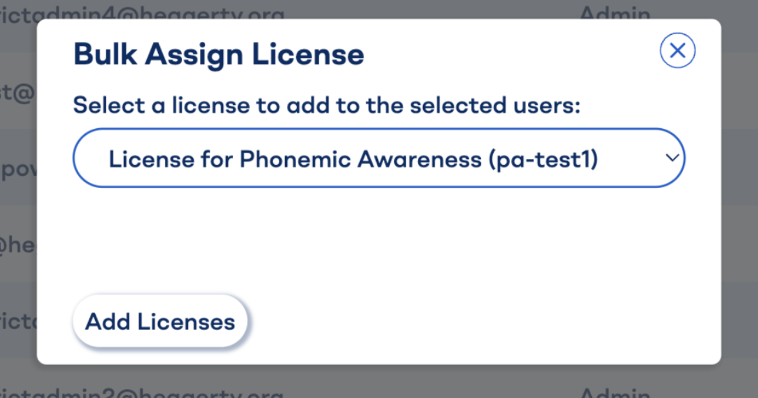This screenshot has height=398, width=758.
Task: Click the Admin role label top right
Action: tap(616, 13)
